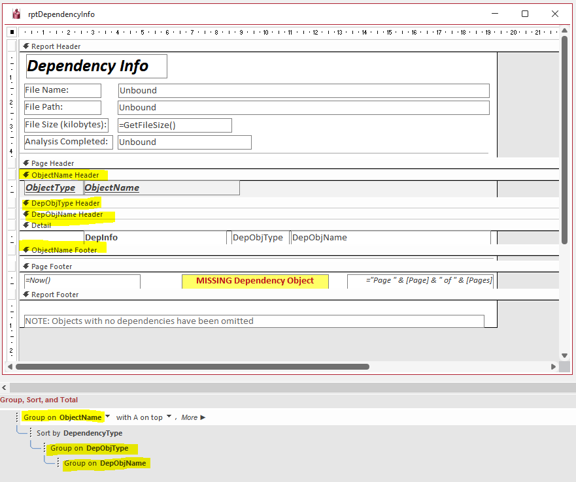The image size is (576, 482).
Task: Select the ObjectName control in group header
Action: coord(161,188)
